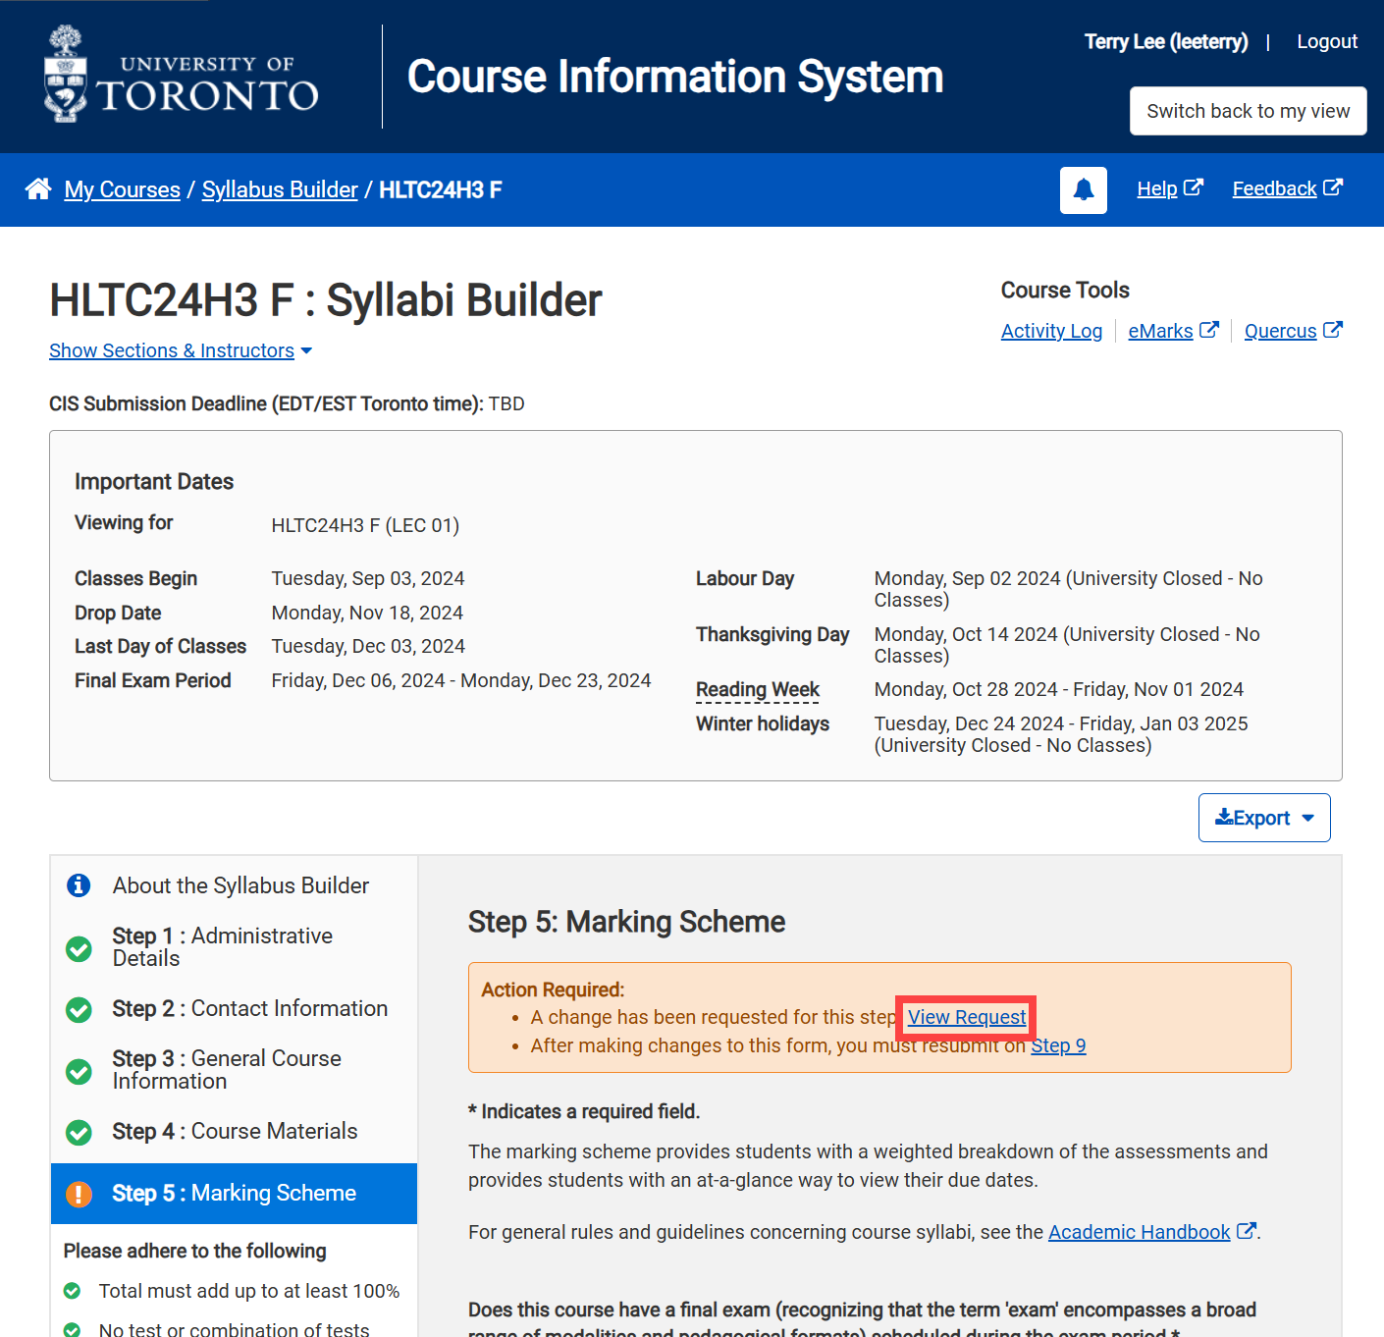Click the Final Exam Period label
This screenshot has height=1337, width=1384.
pos(153,680)
